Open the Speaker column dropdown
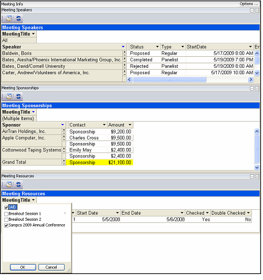263x280 pixels. tap(123, 47)
